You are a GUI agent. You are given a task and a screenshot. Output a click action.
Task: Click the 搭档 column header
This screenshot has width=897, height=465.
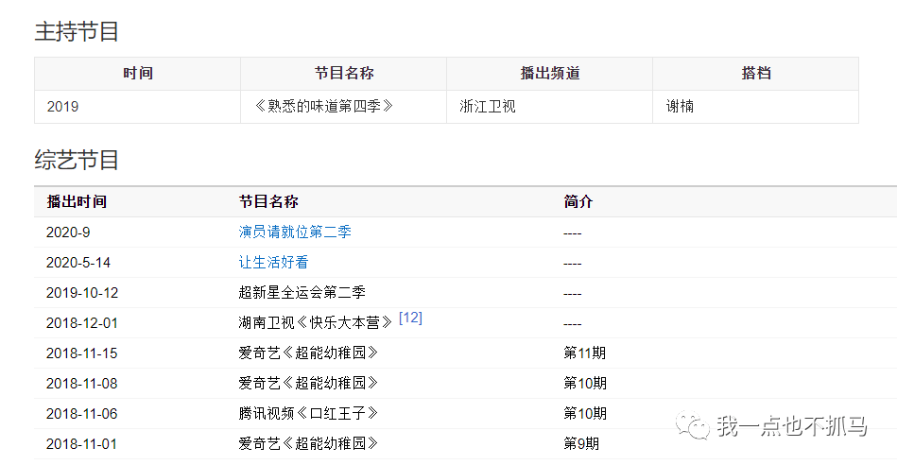point(756,73)
